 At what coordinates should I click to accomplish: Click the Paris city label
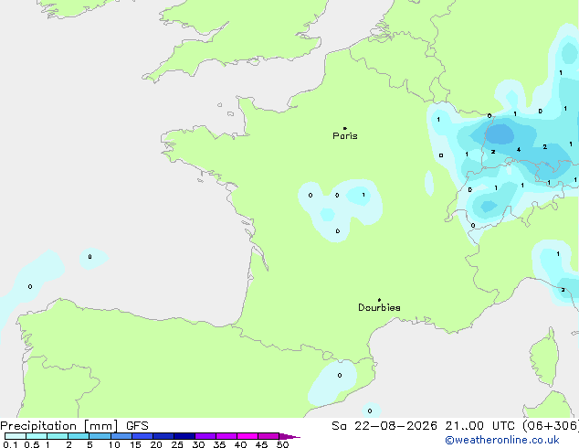pyautogui.click(x=345, y=136)
